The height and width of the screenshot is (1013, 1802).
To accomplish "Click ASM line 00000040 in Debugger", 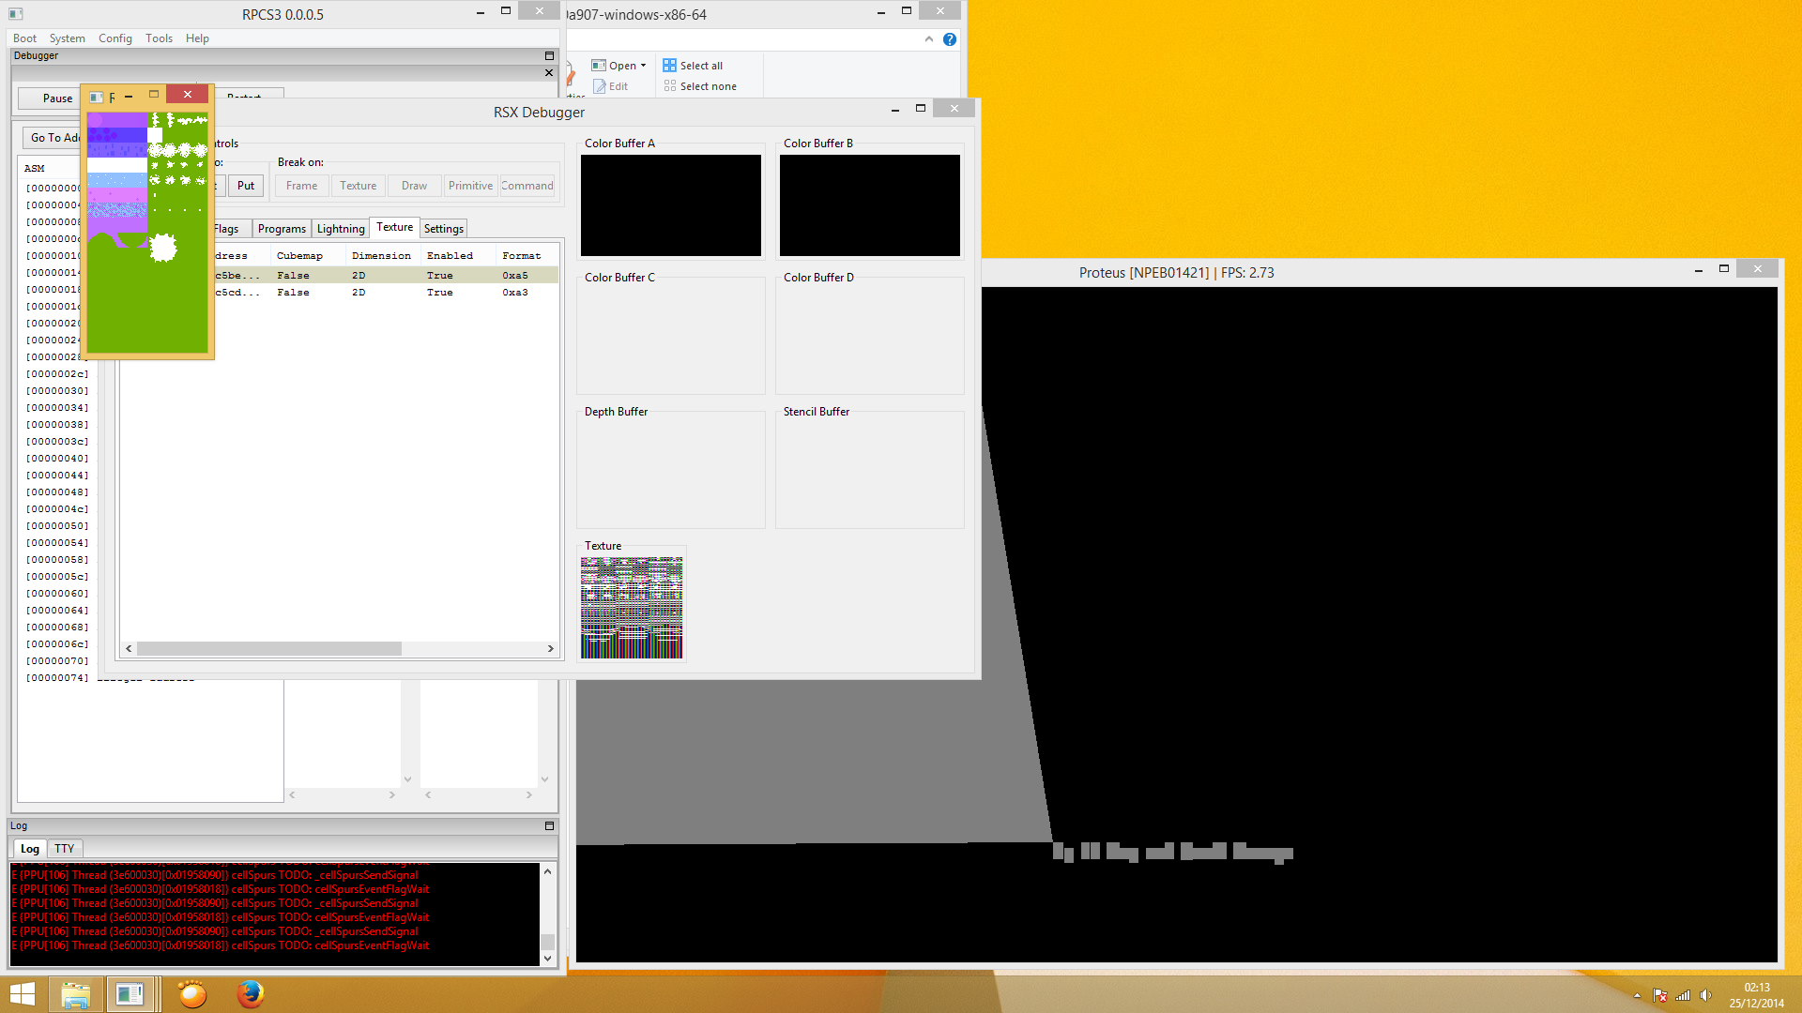I will pyautogui.click(x=57, y=459).
